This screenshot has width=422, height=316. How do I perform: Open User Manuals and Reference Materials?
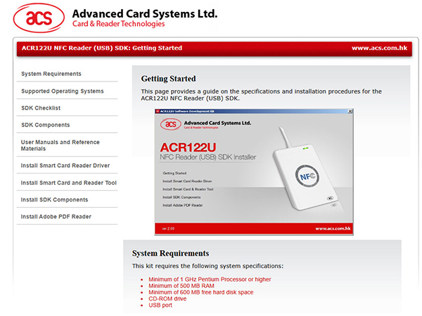coord(60,145)
